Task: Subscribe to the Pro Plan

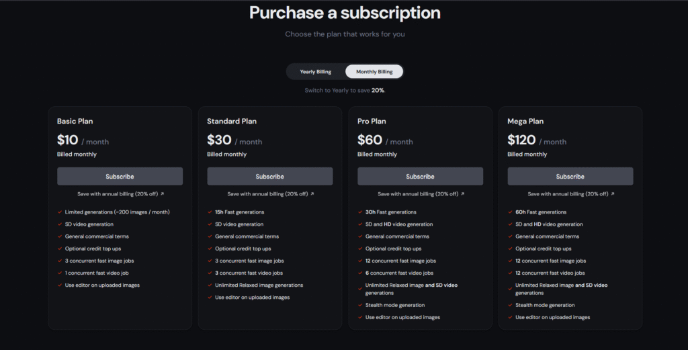Action: pos(421,176)
